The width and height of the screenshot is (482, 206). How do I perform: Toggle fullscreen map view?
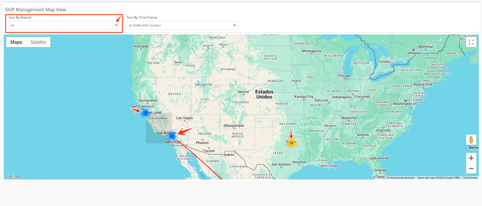pos(471,42)
